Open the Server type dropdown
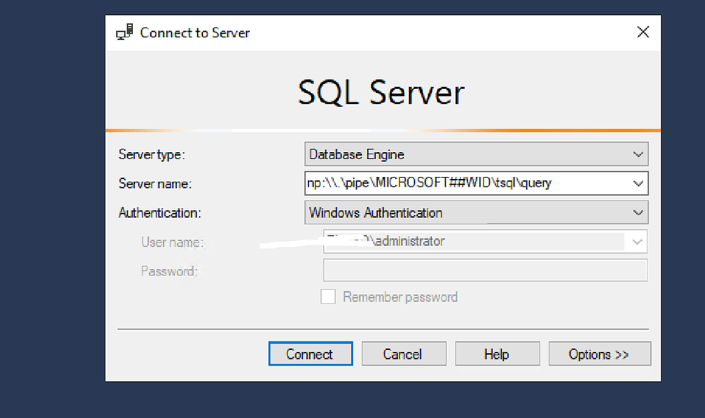This screenshot has width=705, height=418. click(476, 154)
